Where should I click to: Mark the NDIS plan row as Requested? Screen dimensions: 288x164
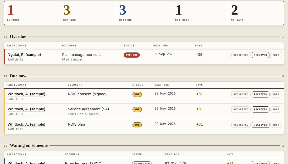click(x=241, y=125)
